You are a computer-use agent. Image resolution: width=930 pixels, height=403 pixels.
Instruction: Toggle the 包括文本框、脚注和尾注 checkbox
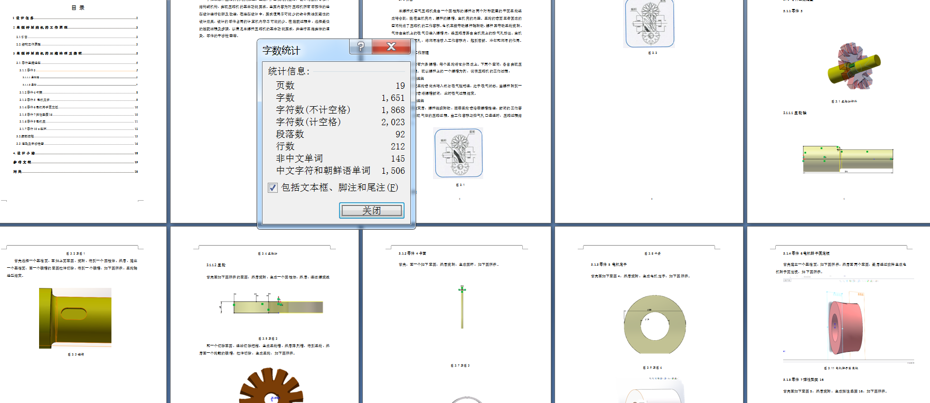(273, 188)
